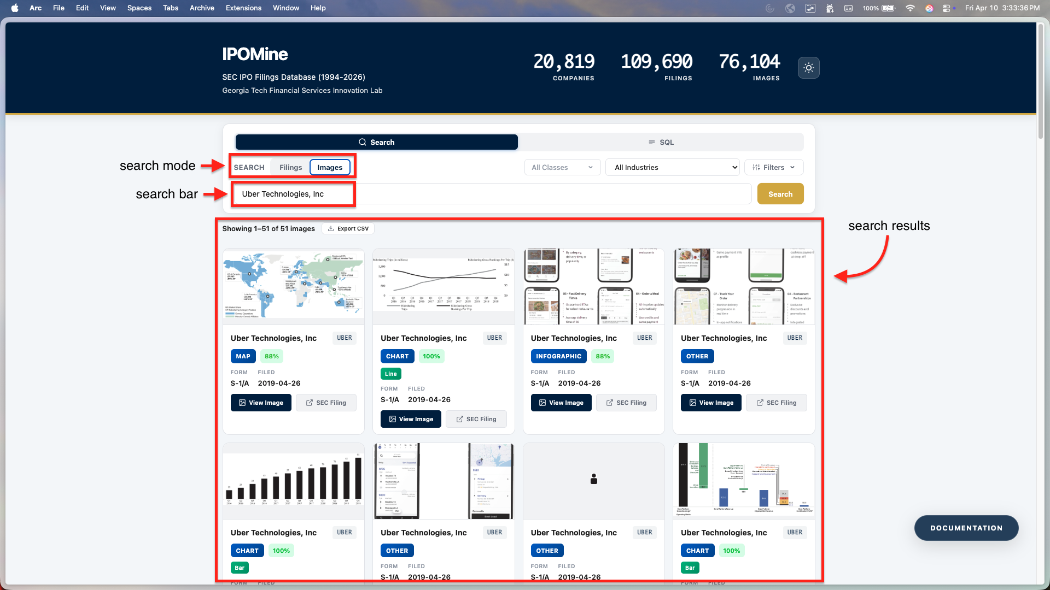Click the battery status icon
This screenshot has height=590, width=1050.
tap(889, 8)
